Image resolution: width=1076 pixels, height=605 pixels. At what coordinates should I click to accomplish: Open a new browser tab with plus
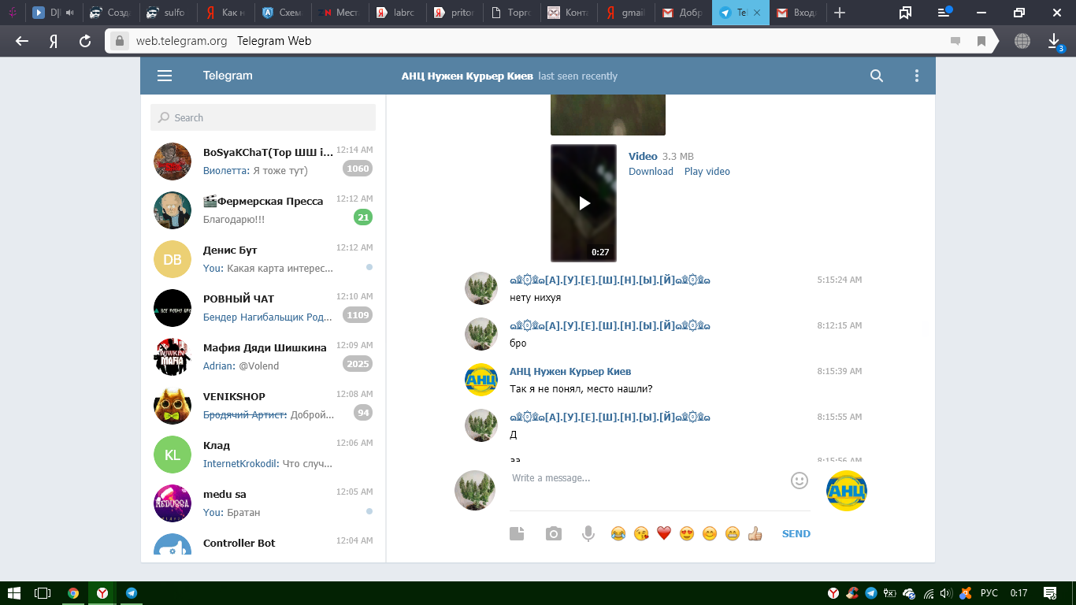coord(840,13)
